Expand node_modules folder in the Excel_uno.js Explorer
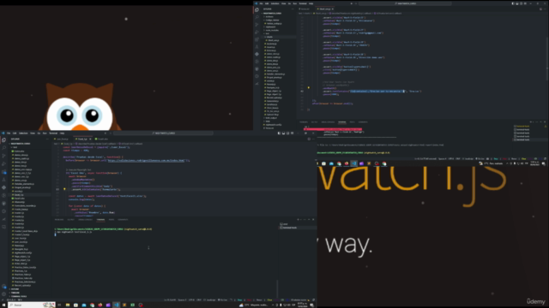Screen dimensions: 549x308 (x=272, y=30)
